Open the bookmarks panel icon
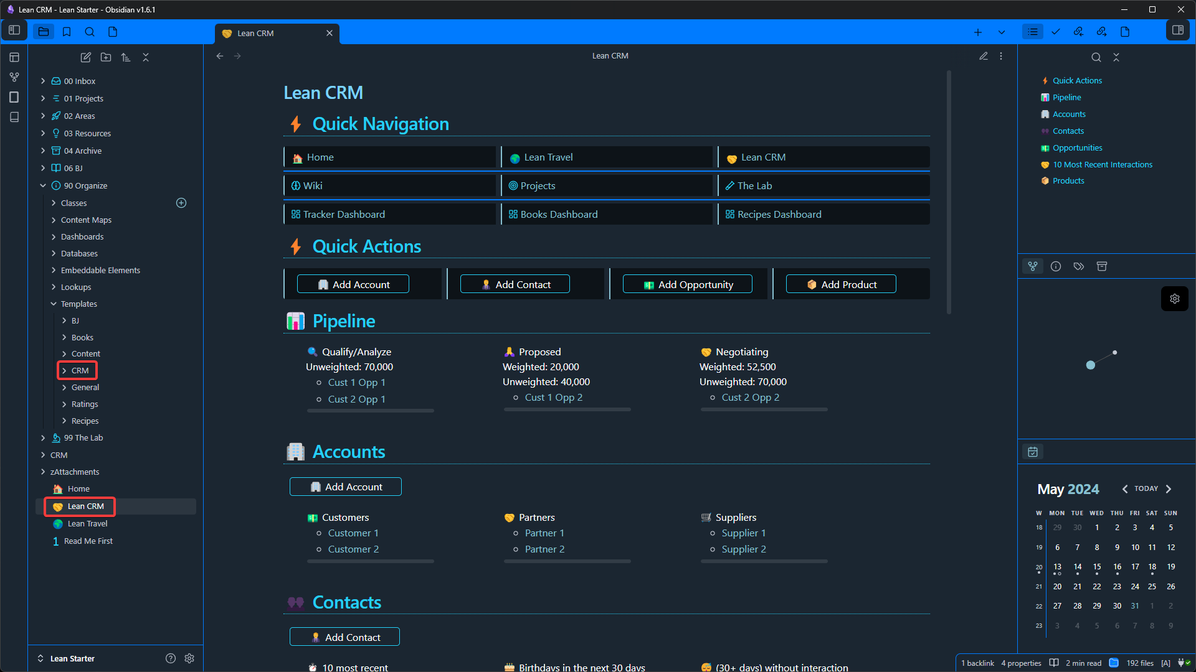This screenshot has width=1196, height=672. pos(67,32)
